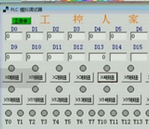Focus the D0 register input field
149x129 pixels.
(x=14, y=36)
